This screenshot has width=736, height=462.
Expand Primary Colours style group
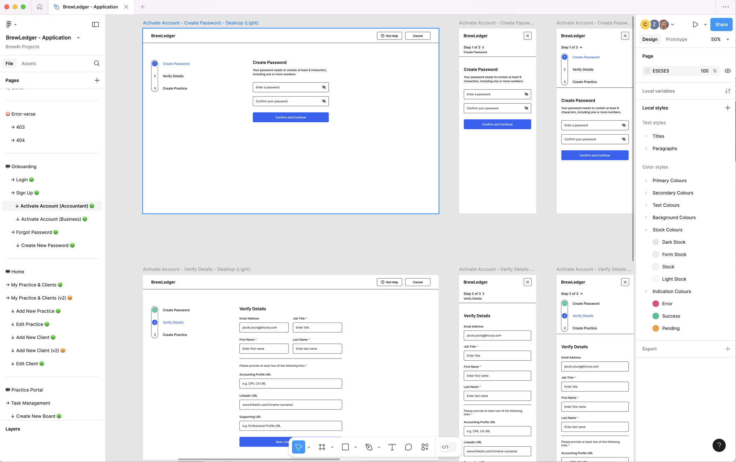(646, 181)
